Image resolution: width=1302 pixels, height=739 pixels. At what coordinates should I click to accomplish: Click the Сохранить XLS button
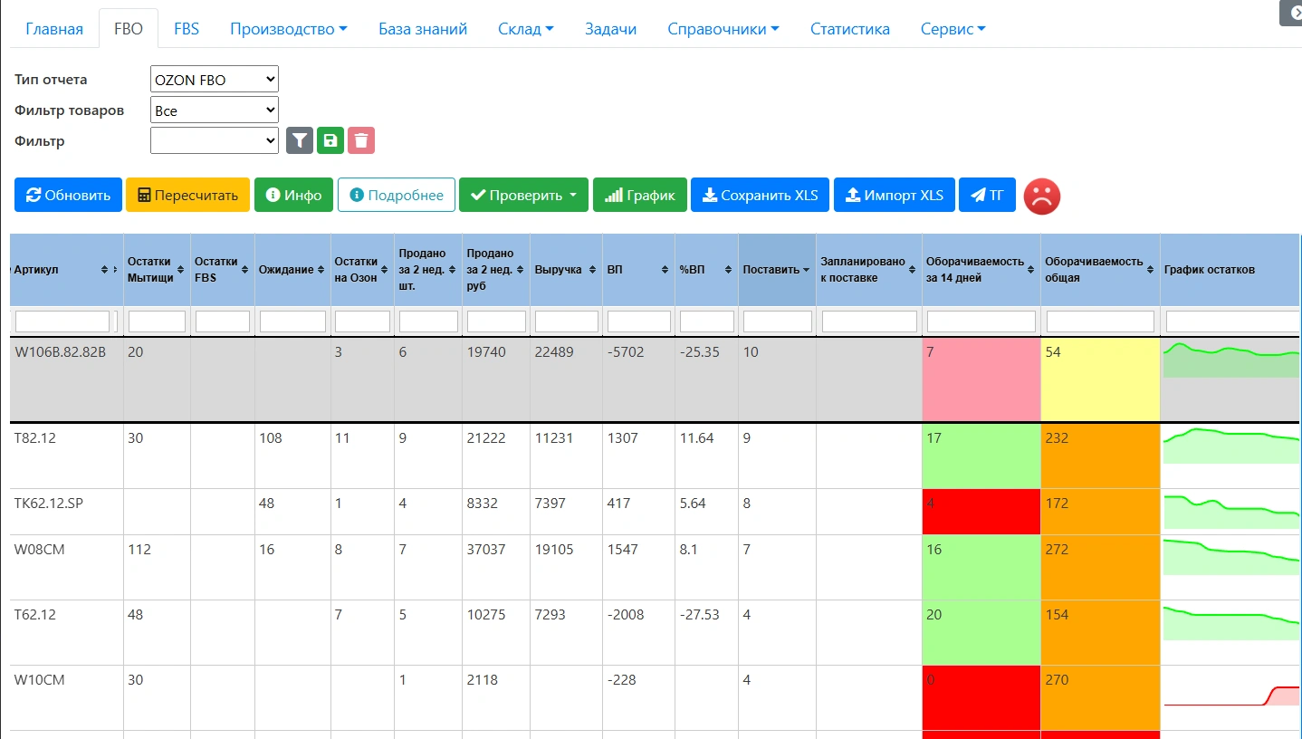[760, 195]
